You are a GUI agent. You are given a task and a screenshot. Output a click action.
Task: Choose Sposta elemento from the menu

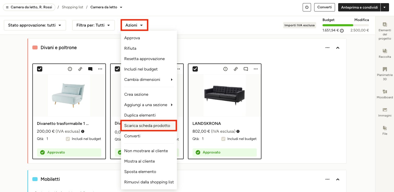(149, 172)
